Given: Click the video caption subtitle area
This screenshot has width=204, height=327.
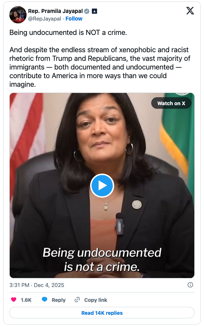Looking at the screenshot, I should point(102,260).
